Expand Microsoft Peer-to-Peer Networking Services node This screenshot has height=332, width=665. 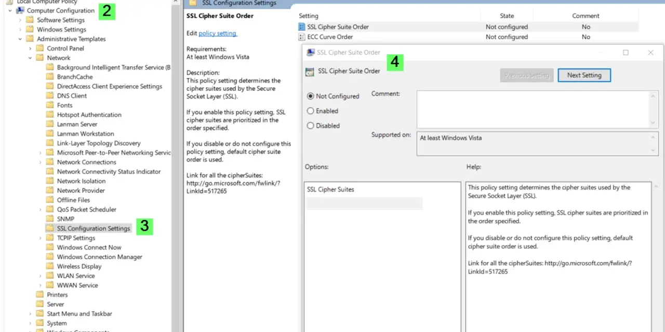click(40, 153)
